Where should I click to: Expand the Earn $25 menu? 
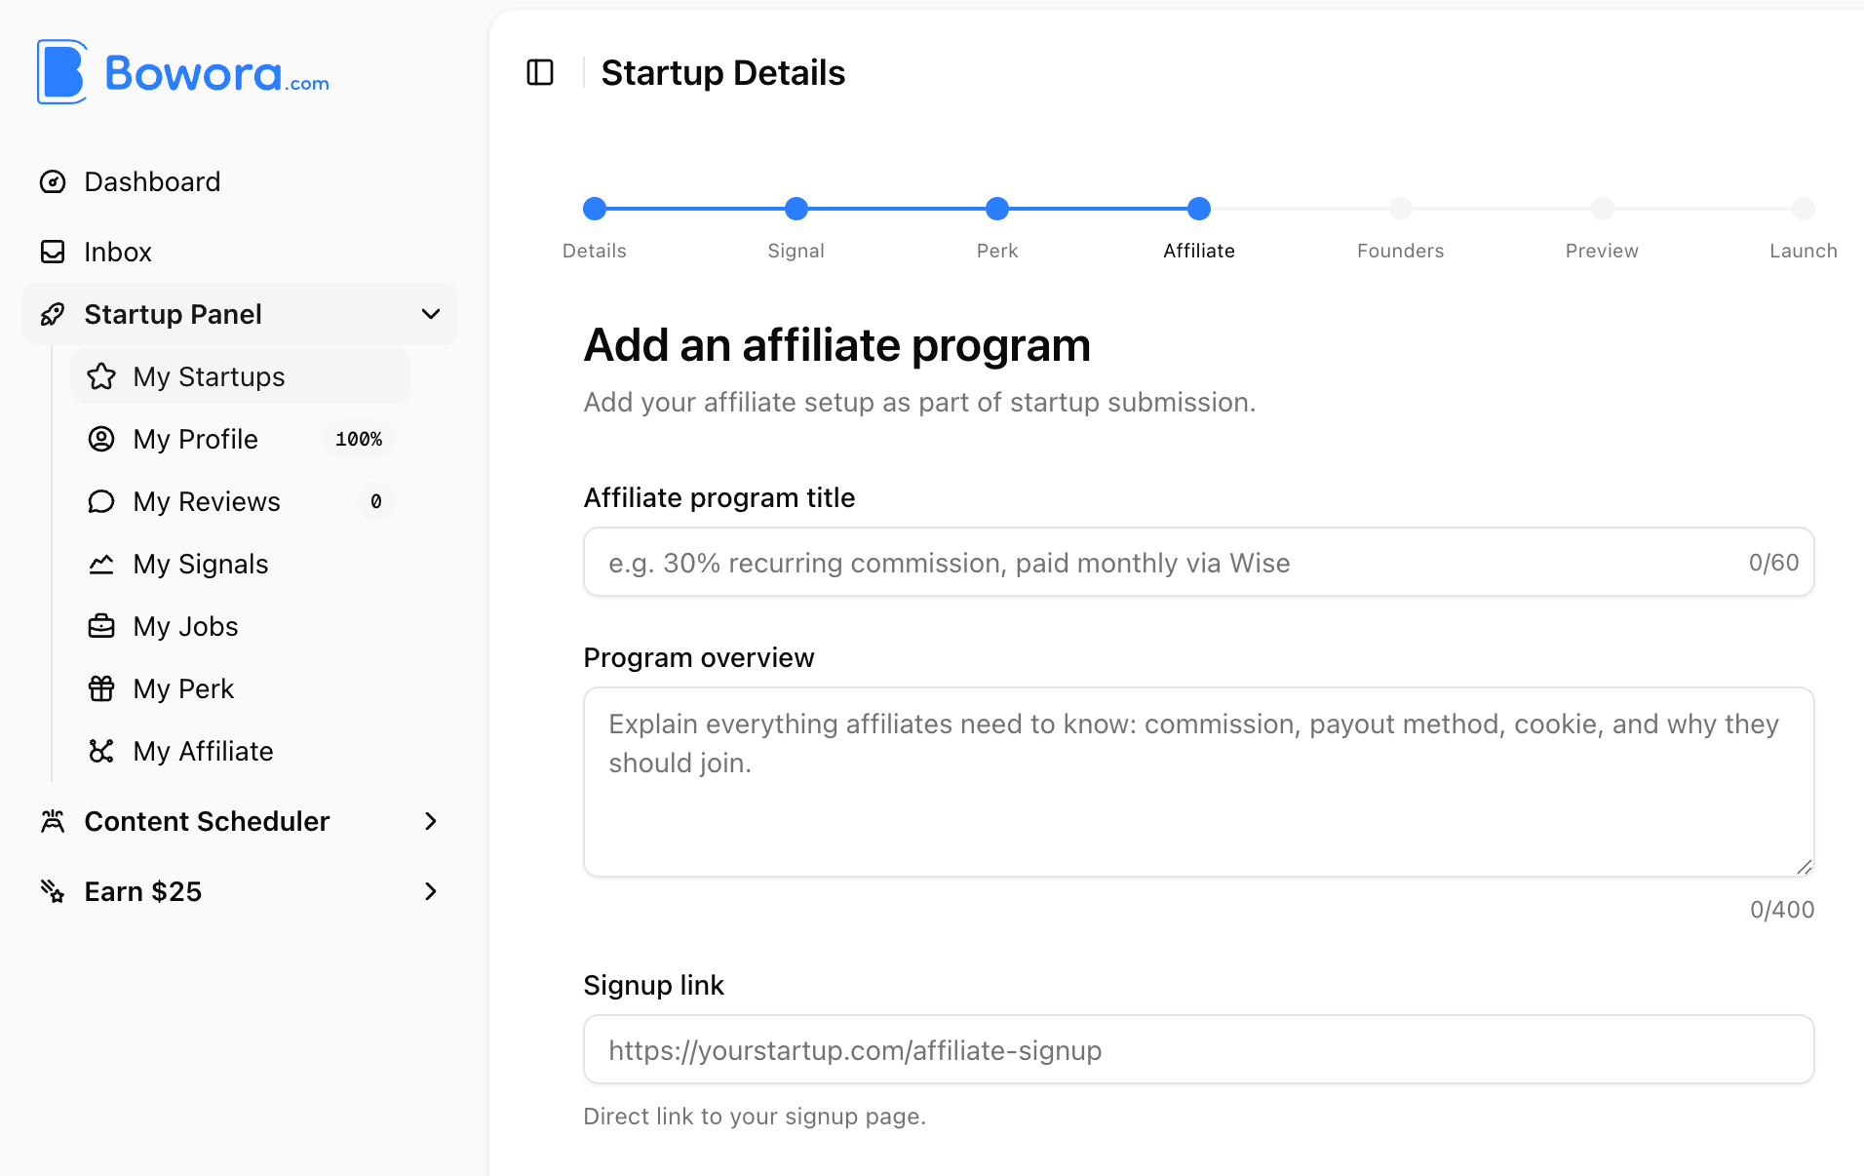click(x=431, y=891)
